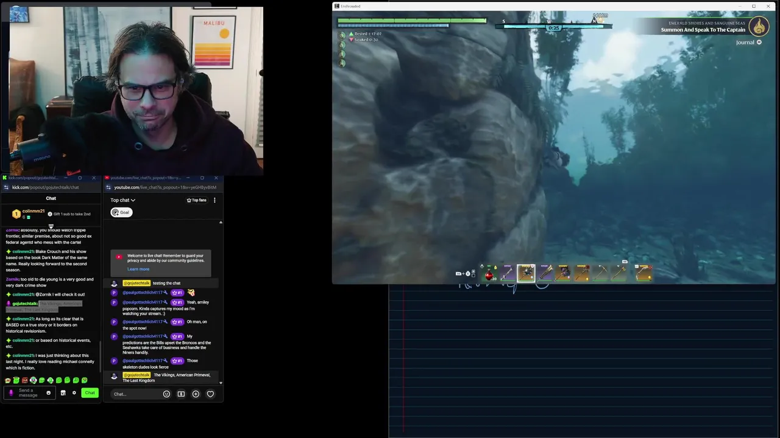Click the Kick address bar site info icon
The height and width of the screenshot is (438, 780).
(6, 187)
